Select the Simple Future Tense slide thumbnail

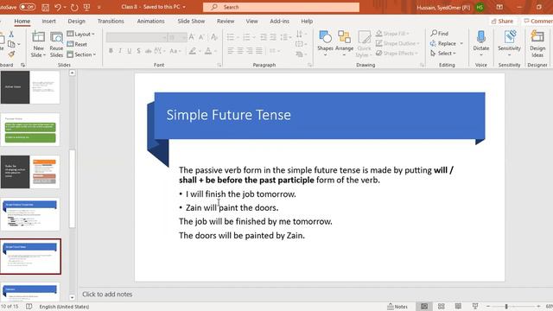(30, 257)
